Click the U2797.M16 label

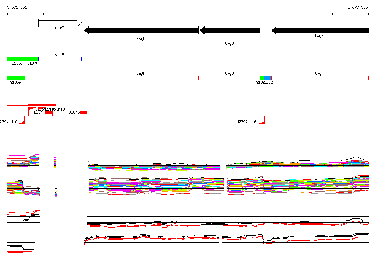[x=246, y=122]
